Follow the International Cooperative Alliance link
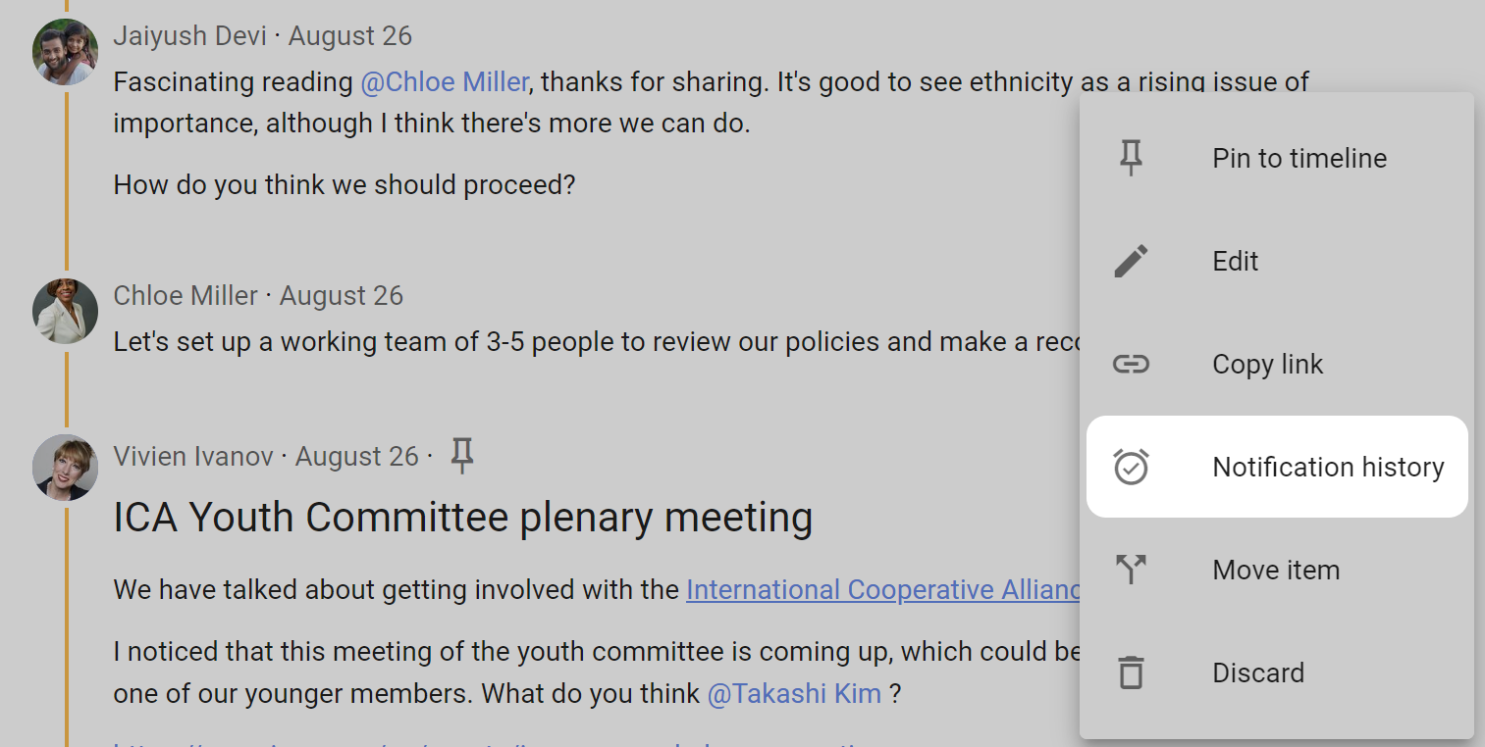The width and height of the screenshot is (1485, 747). click(882, 590)
